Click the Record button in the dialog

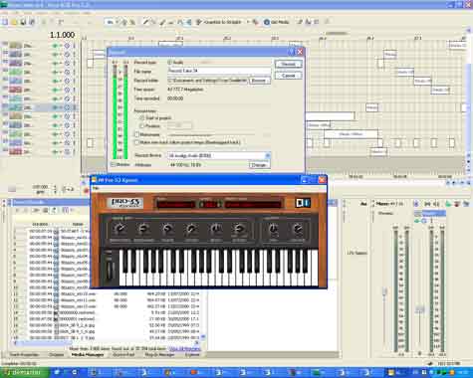pos(288,64)
